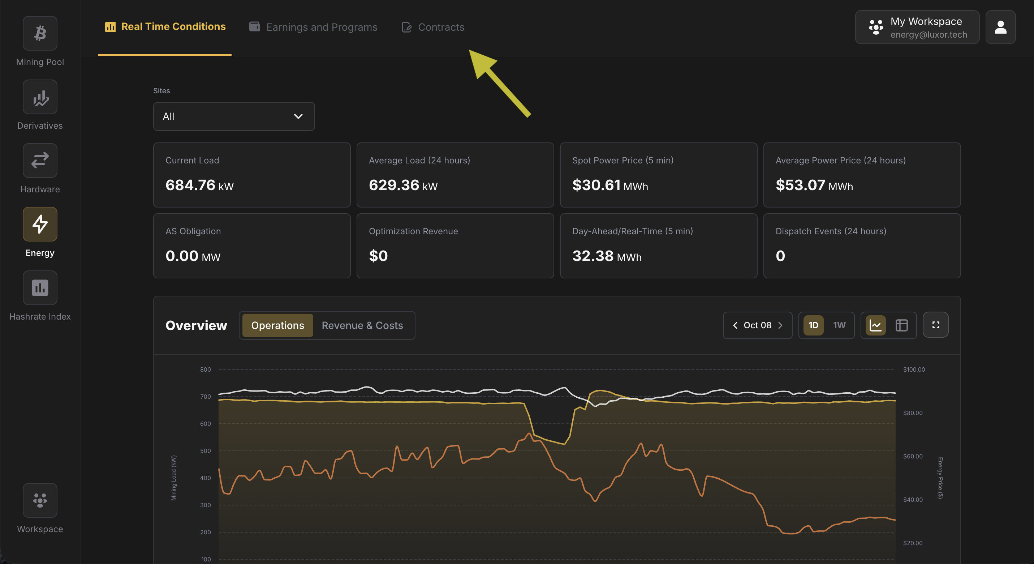The image size is (1034, 564).
Task: Click the Earnings and Programs wallet icon
Action: [254, 26]
